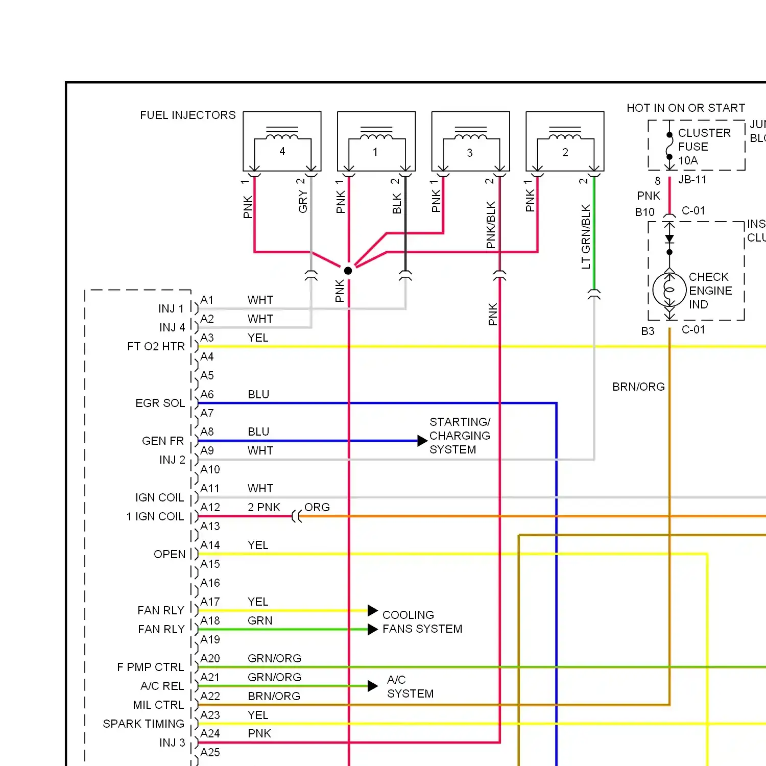Click the A17 yellow Cooling Fans arrowhead
This screenshot has width=766, height=766.
tap(373, 610)
